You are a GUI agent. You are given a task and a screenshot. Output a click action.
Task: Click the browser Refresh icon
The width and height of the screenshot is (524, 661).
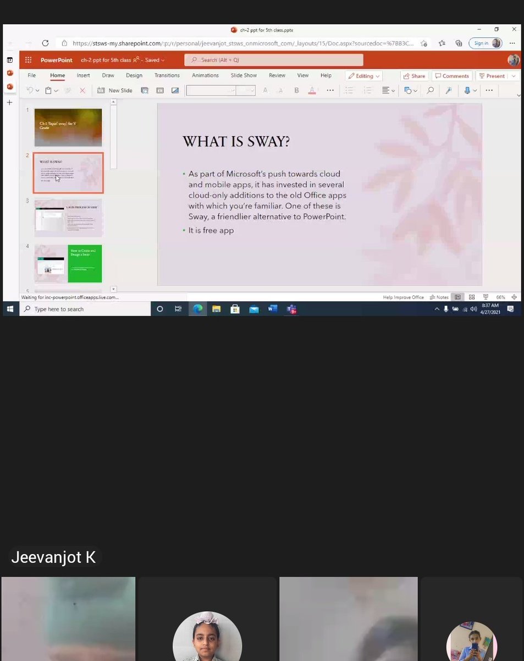(45, 43)
